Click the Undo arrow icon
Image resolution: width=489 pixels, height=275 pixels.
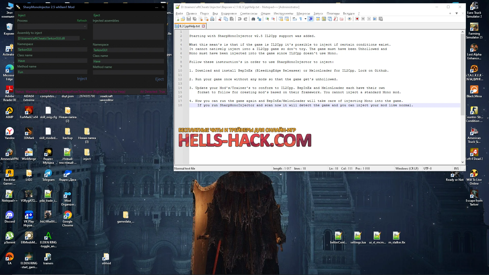pos(239,19)
